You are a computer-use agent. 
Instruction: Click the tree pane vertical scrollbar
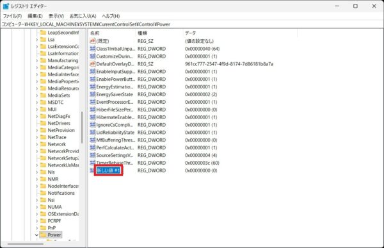(82, 128)
